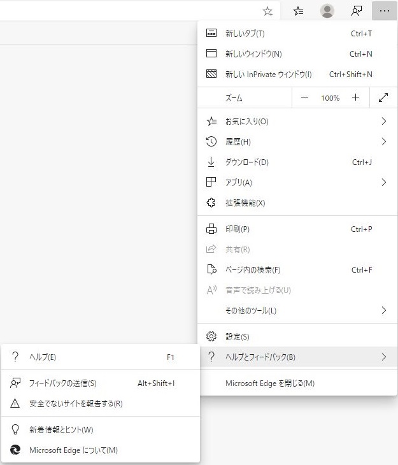The image size is (398, 465).
Task: Open Microsoft Edge について(M)
Action: tap(101, 450)
